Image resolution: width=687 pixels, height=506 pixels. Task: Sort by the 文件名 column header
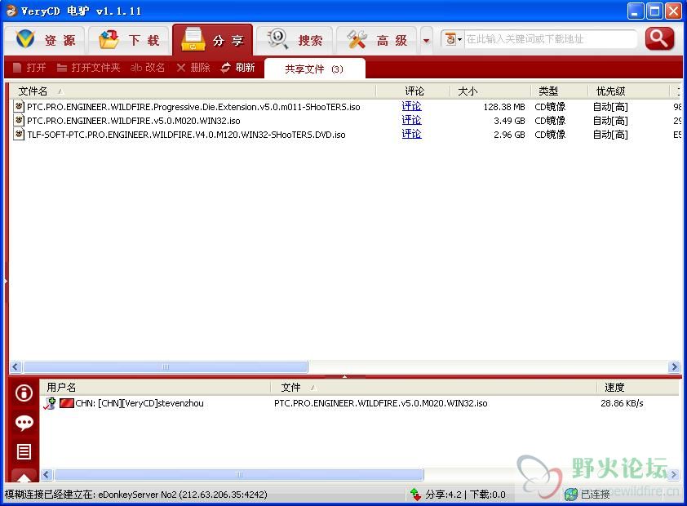[192, 91]
